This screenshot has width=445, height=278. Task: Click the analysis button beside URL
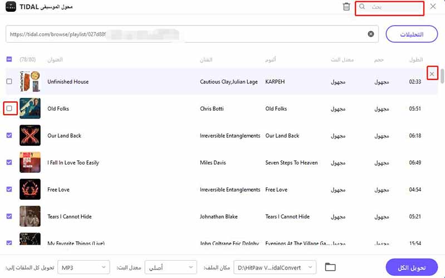412,34
